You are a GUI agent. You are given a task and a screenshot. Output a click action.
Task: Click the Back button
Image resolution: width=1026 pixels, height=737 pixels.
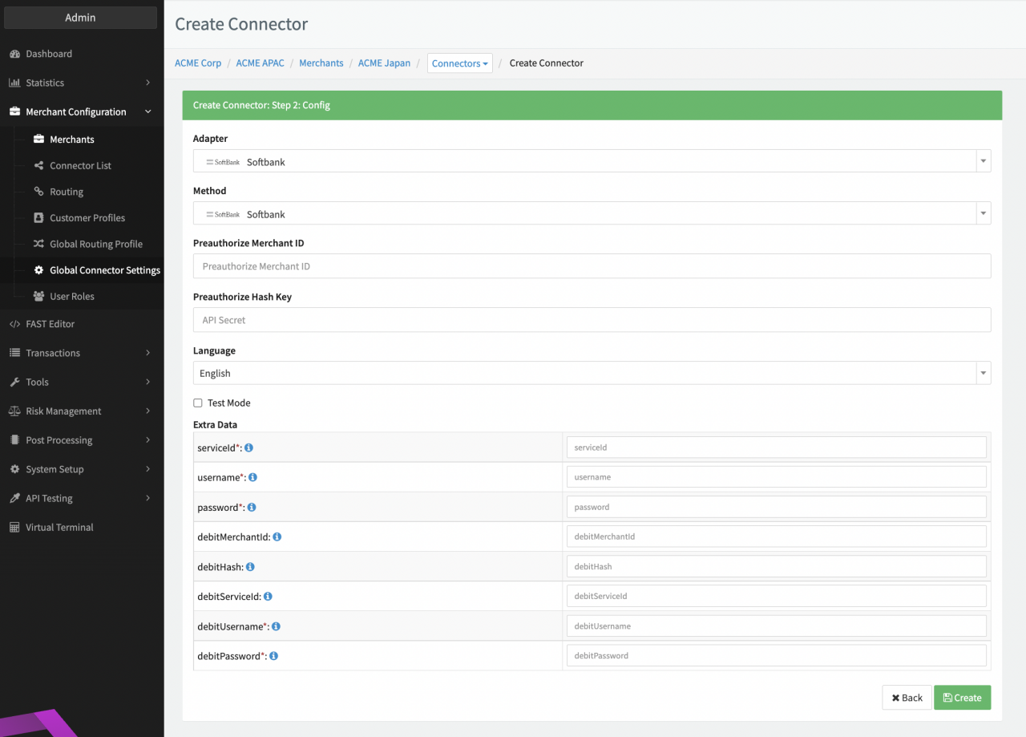click(907, 698)
